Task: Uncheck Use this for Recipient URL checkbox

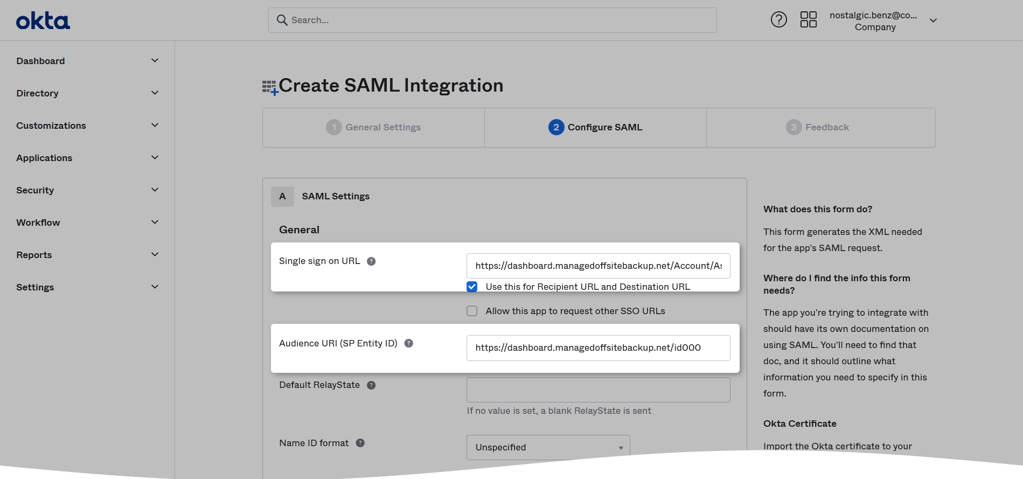Action: 472,287
